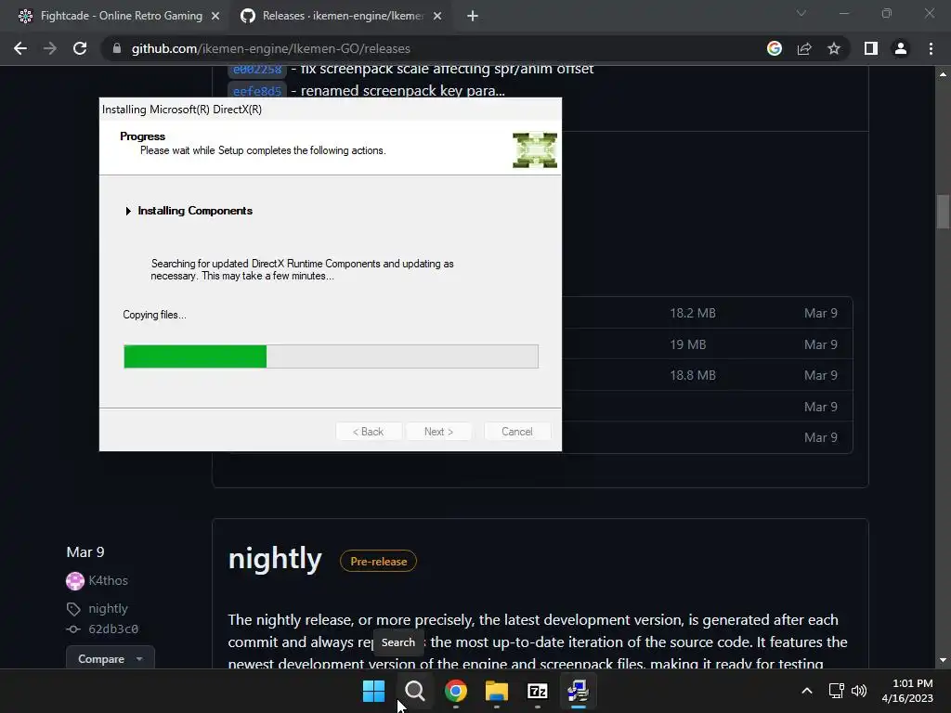Click the 18.2 MB asset size
951x713 pixels.
(x=693, y=314)
